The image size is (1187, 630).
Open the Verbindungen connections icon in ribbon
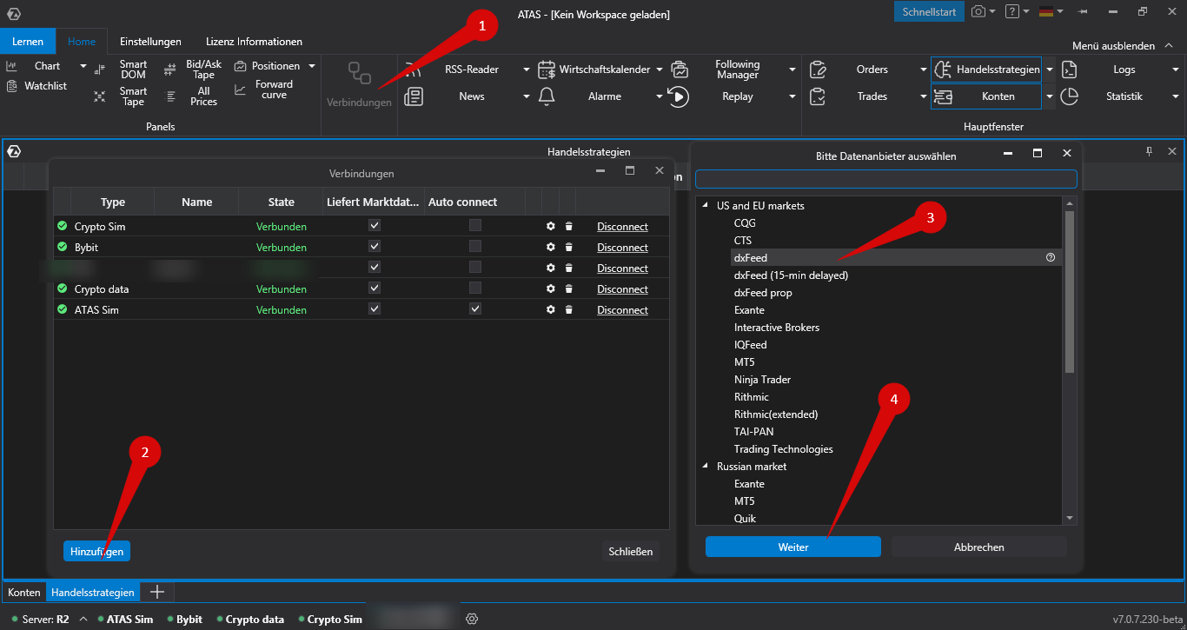359,74
